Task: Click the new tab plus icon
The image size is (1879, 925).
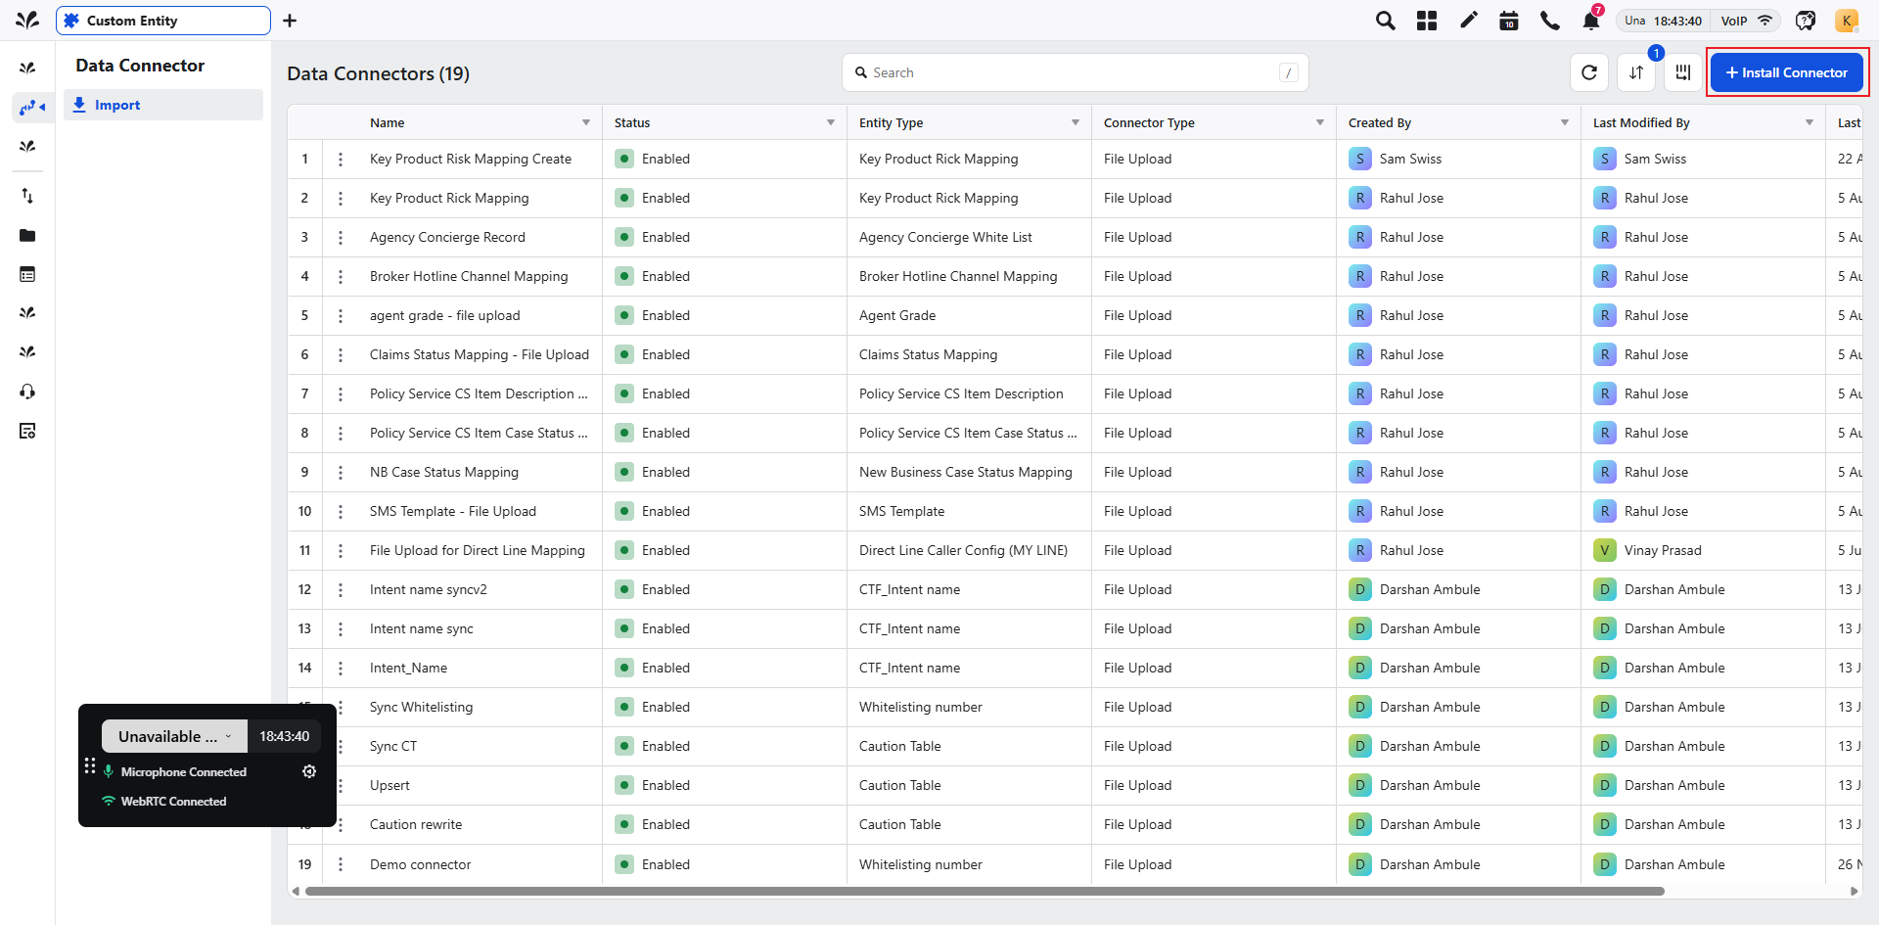Action: pyautogui.click(x=290, y=21)
